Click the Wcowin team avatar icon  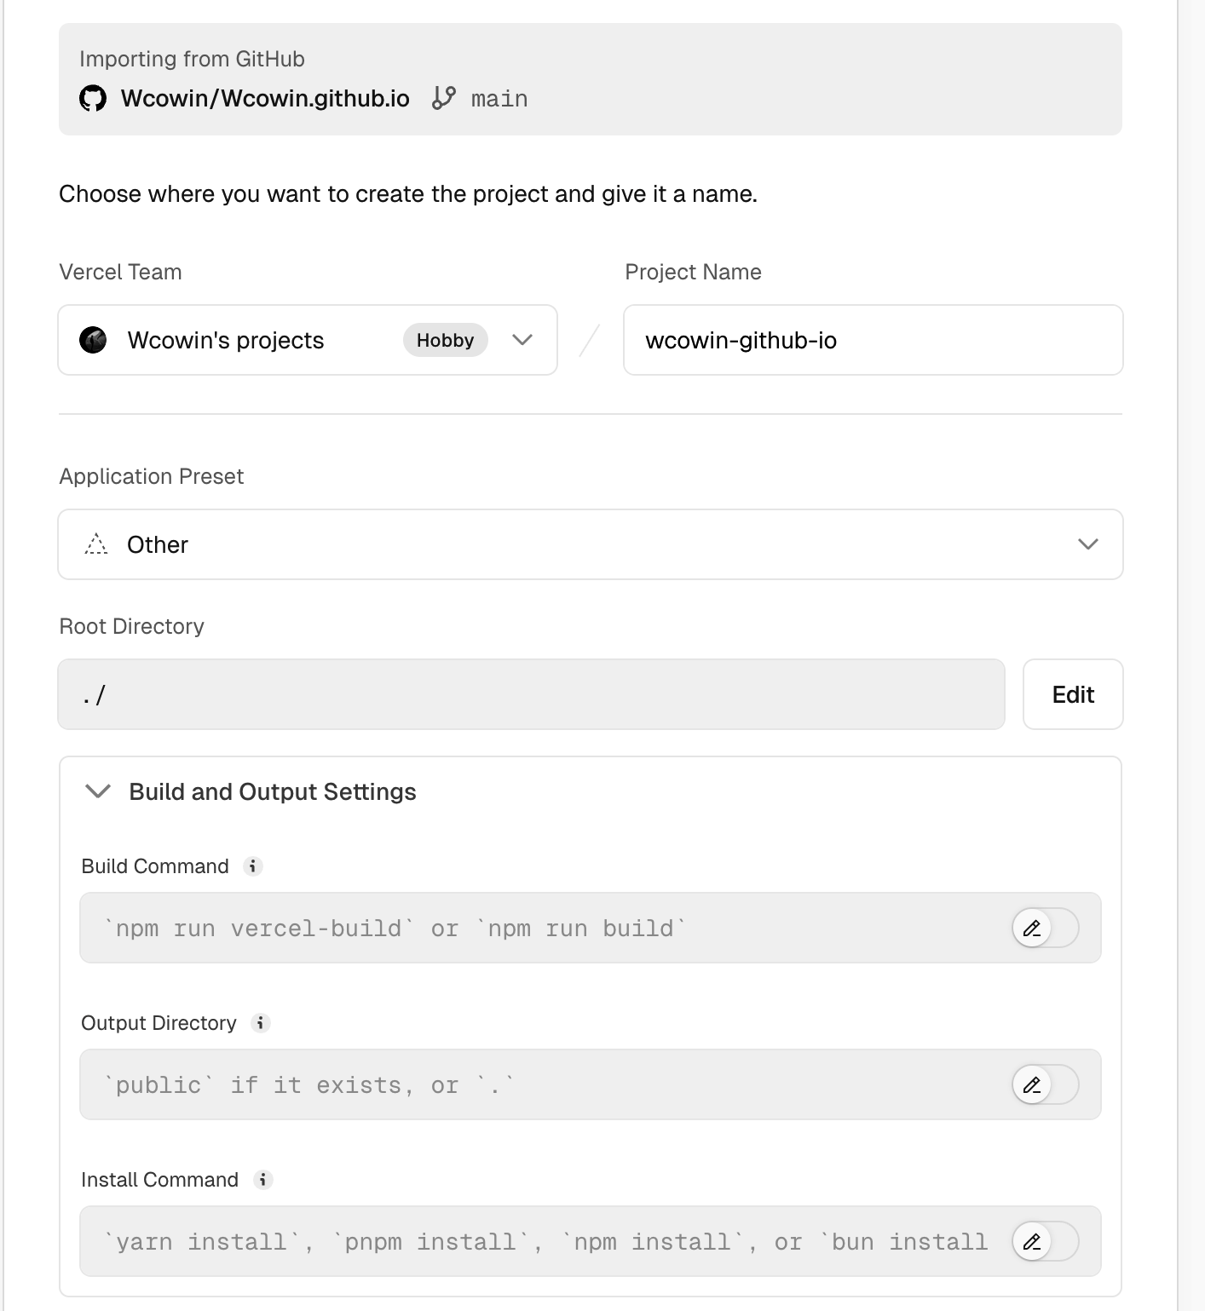point(93,340)
